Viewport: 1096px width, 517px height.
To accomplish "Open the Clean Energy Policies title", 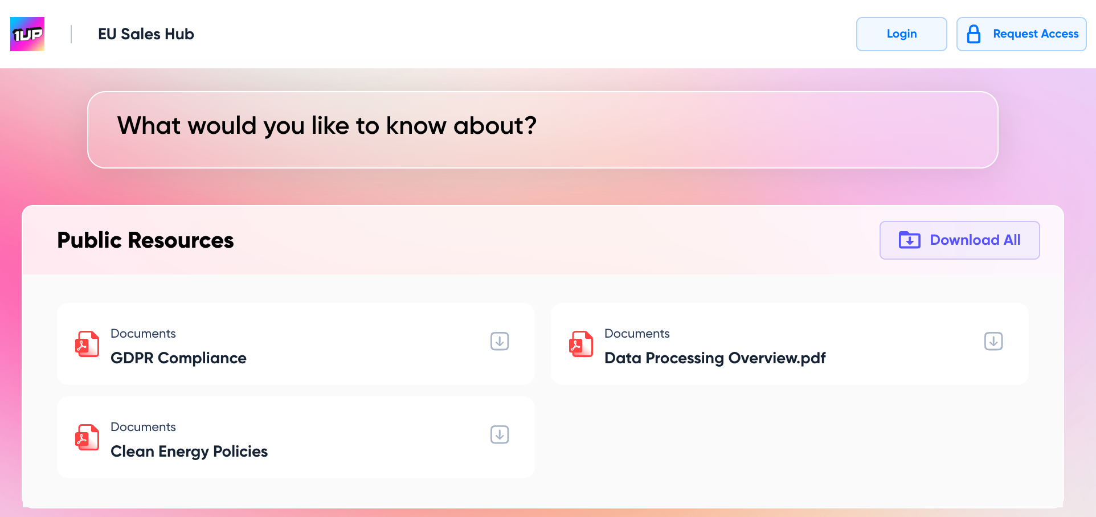I will (x=189, y=452).
